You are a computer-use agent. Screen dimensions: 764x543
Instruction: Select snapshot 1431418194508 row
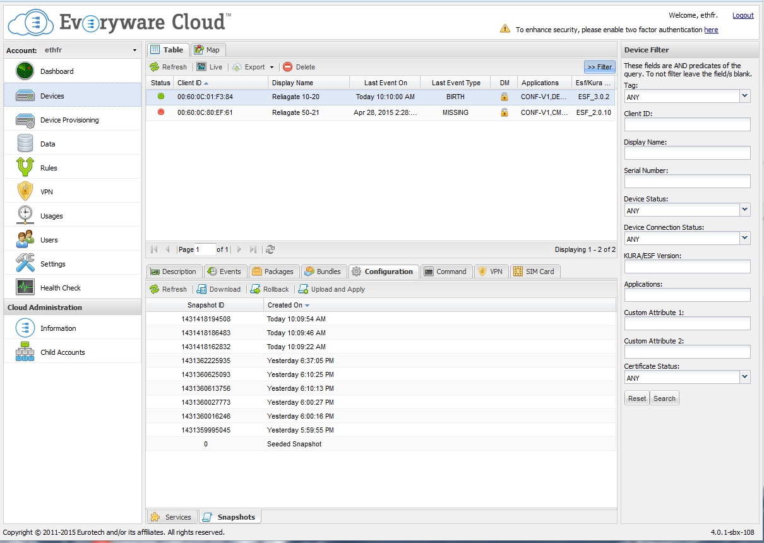click(x=381, y=319)
